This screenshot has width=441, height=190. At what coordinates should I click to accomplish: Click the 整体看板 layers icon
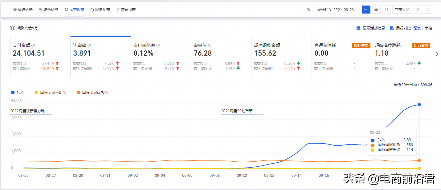(x=12, y=28)
